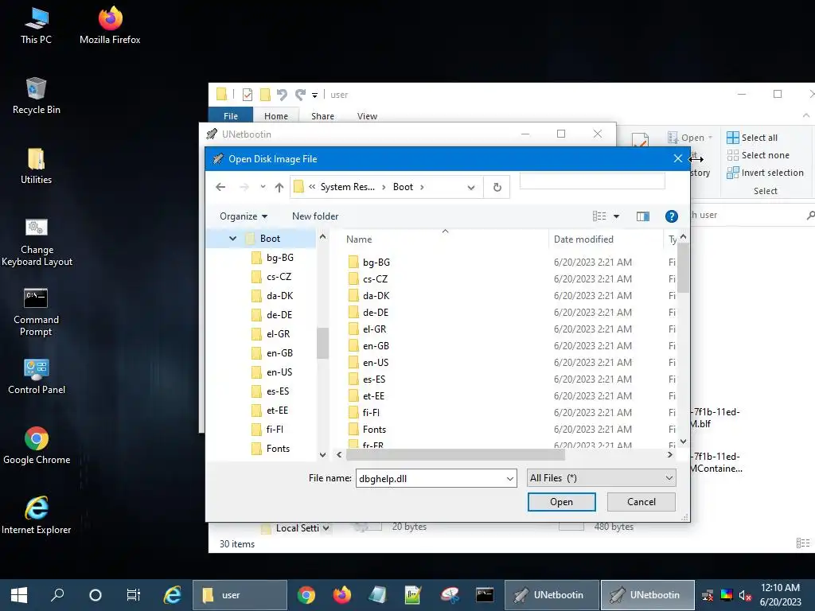Click navigation tree scrollbar thumb
The image size is (815, 611).
point(322,343)
